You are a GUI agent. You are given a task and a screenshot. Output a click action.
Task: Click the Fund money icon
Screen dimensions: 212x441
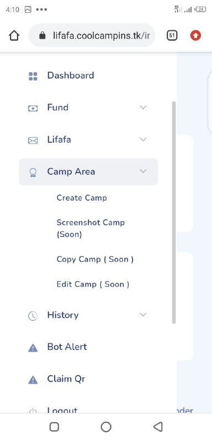[33, 108]
